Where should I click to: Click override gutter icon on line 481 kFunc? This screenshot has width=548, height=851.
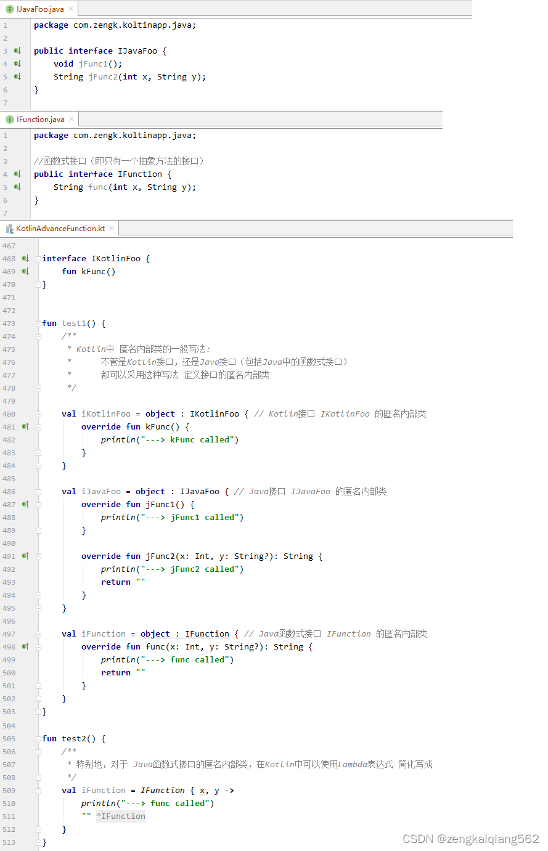25,426
